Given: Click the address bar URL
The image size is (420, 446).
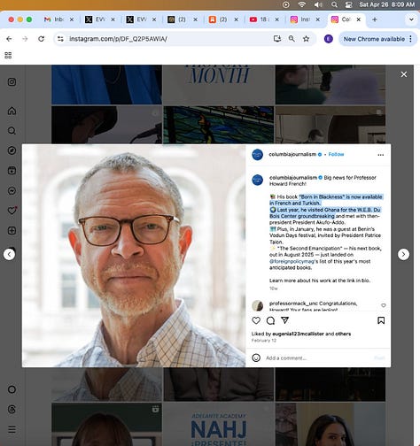Looking at the screenshot, I should point(118,39).
